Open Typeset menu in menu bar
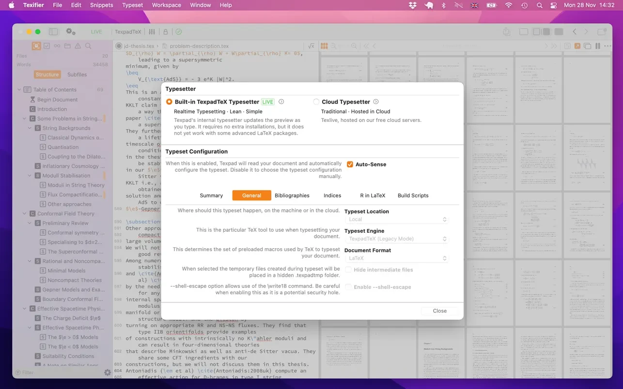Image resolution: width=623 pixels, height=389 pixels. 132,5
